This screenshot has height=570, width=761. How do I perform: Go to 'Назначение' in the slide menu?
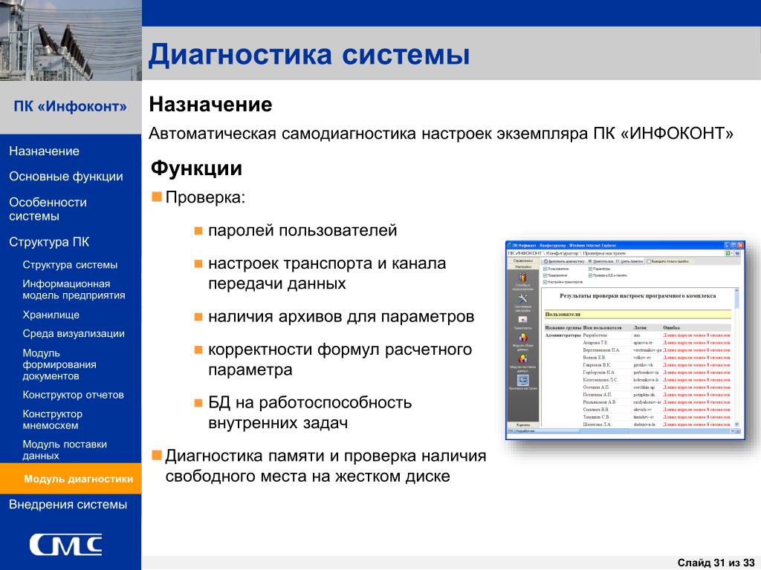44,151
